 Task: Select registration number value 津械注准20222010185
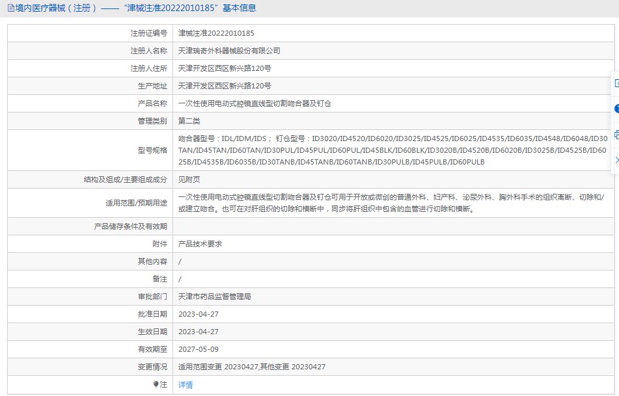click(216, 33)
